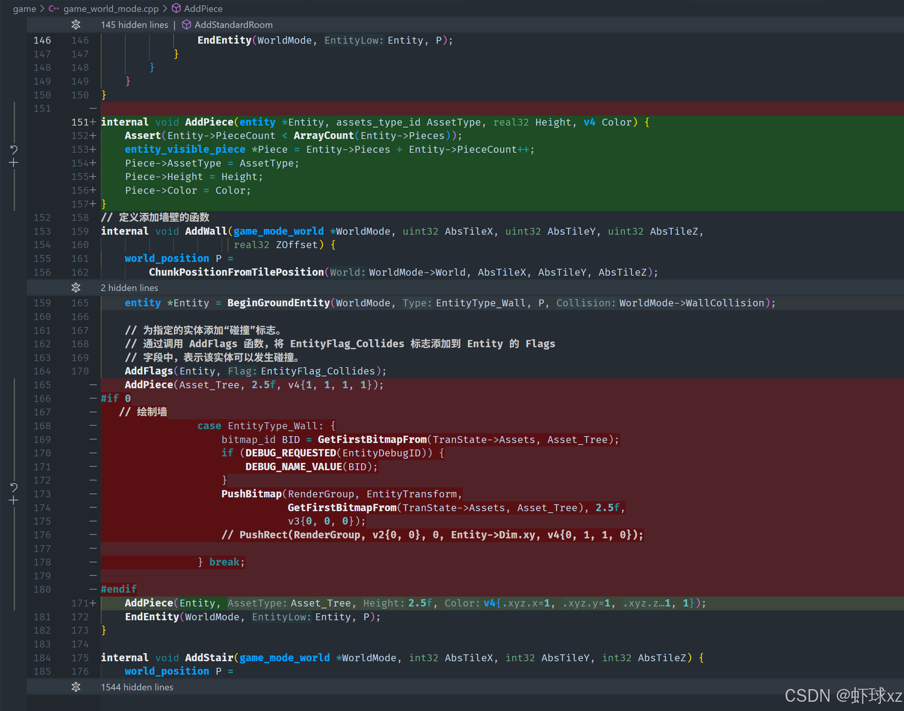This screenshot has height=711, width=904.
Task: Open the game folder breadcrumb dropdown
Action: [24, 9]
